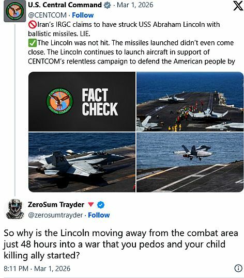Image resolution: width=244 pixels, height=278 pixels.
Task: Click the red triangle emoji beside ZeroSum Trayder
Action: pyautogui.click(x=91, y=204)
